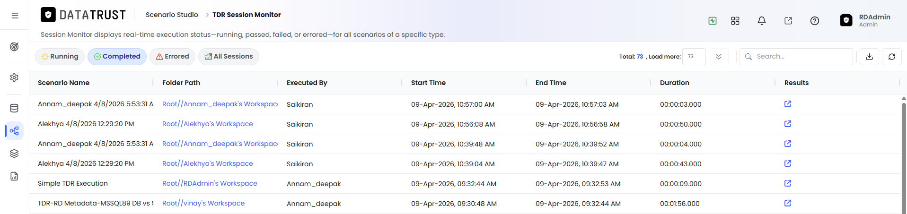Click the external link icon in header

[x=788, y=21]
